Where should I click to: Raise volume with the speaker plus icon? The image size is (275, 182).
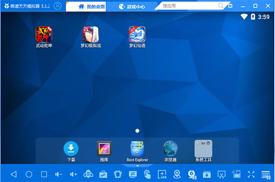tap(73, 174)
